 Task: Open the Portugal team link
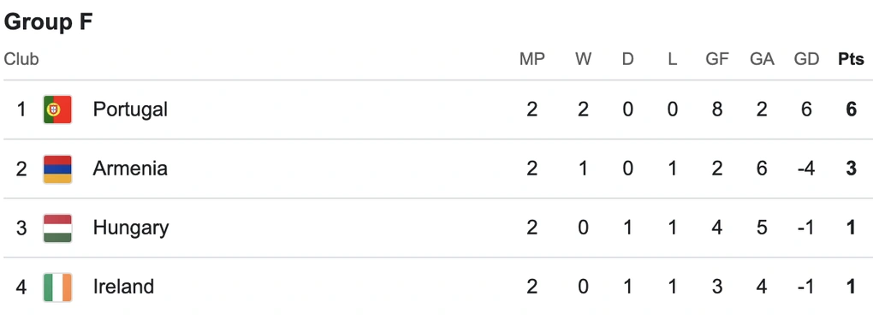[130, 110]
